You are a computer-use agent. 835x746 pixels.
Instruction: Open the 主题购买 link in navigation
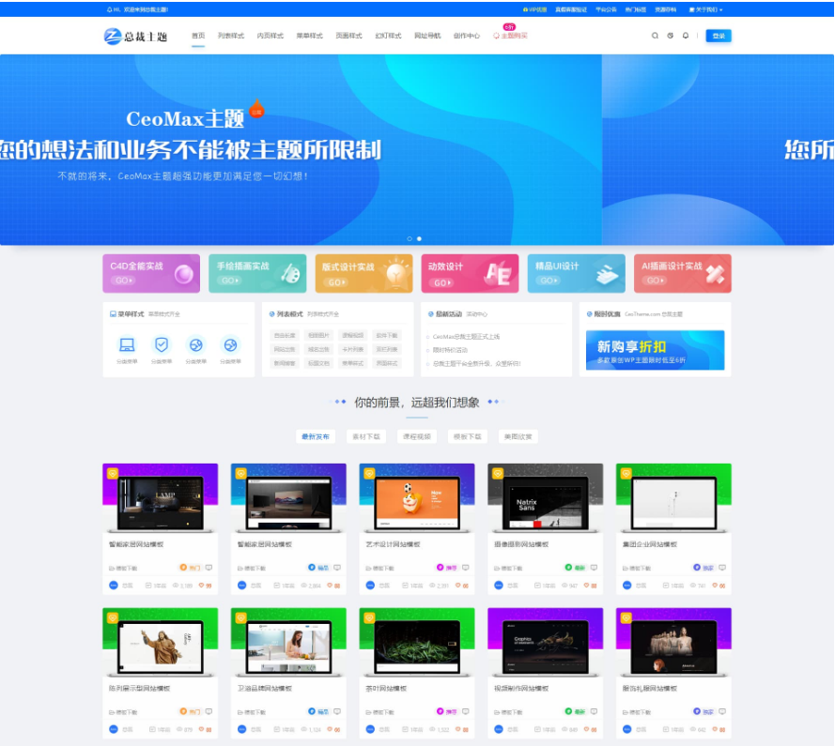pos(511,36)
